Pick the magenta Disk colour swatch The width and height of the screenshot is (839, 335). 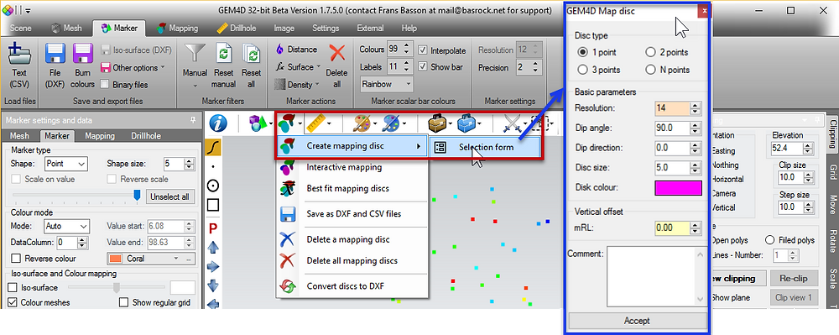pyautogui.click(x=678, y=188)
